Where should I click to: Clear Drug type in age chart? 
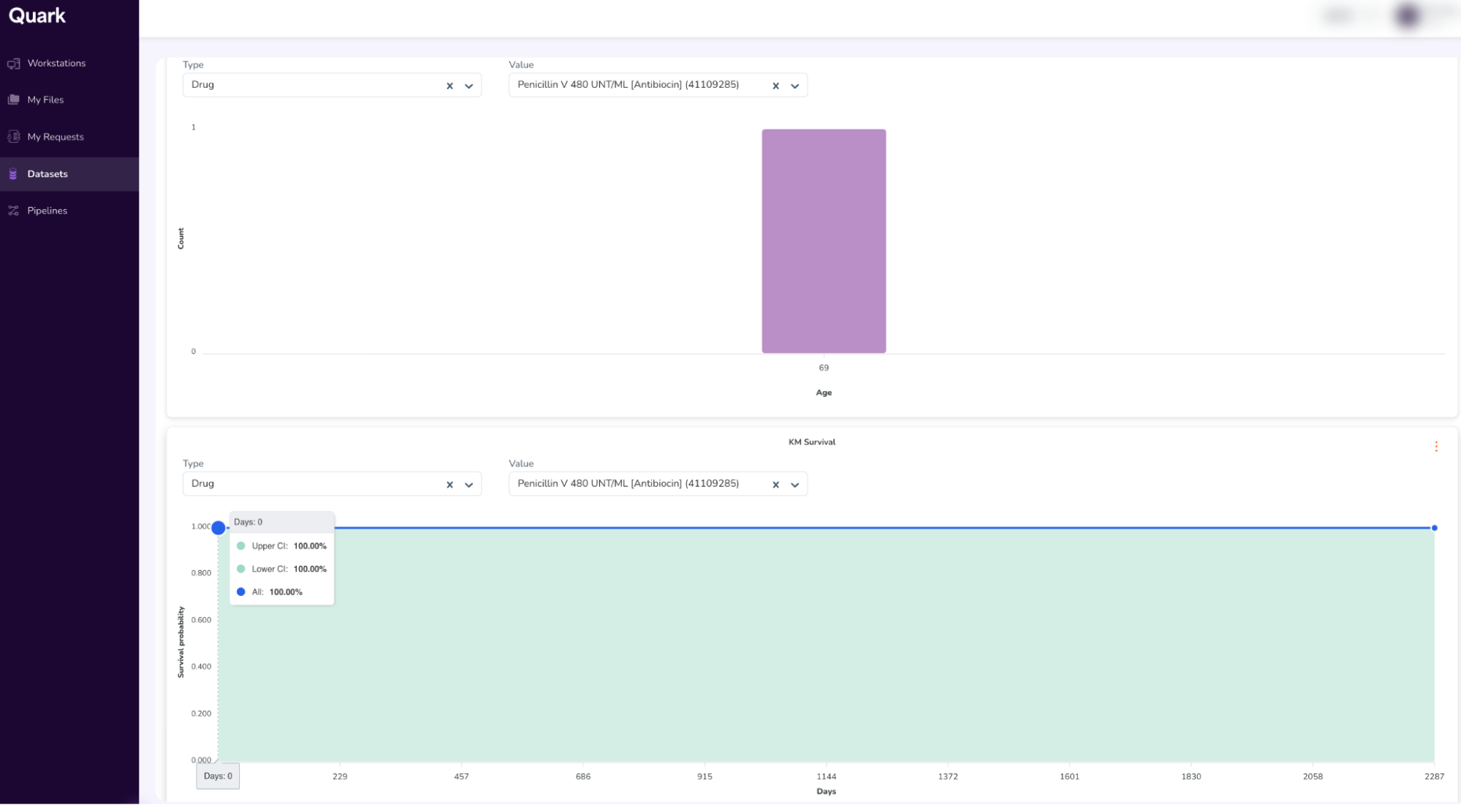click(449, 86)
